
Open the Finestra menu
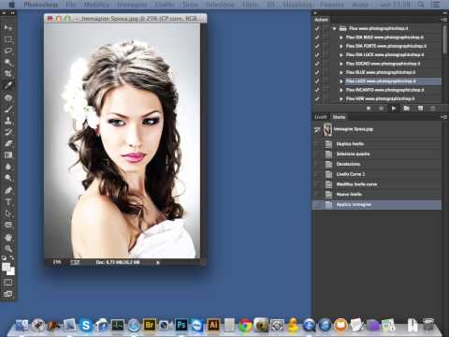point(332,5)
